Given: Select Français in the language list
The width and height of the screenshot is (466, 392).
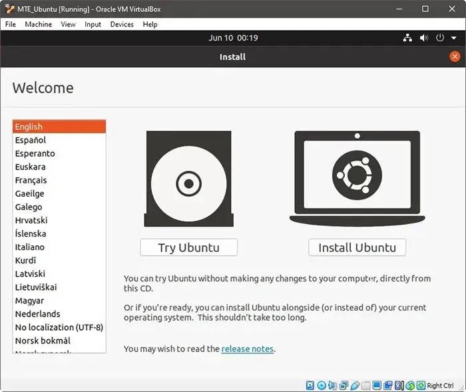Looking at the screenshot, I should pyautogui.click(x=59, y=180).
